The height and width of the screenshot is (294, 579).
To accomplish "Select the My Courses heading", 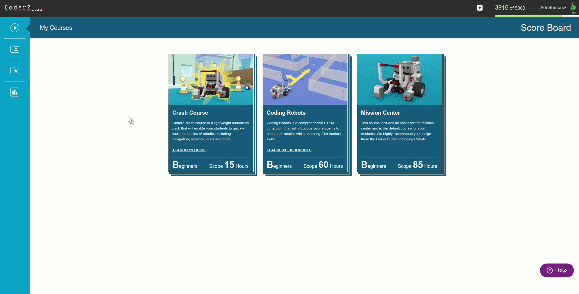I will (56, 28).
